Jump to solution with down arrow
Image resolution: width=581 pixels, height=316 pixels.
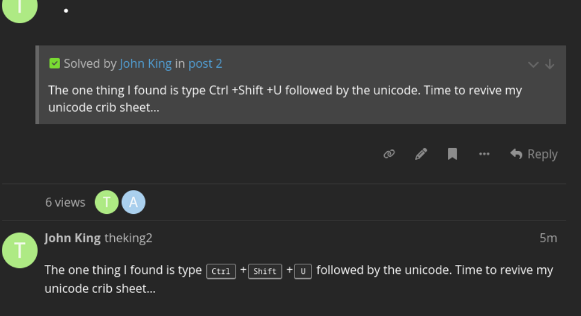550,64
